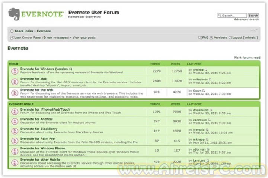The height and width of the screenshot is (178, 268).
Task: Open forum icon for Evernote for Windows Phone
Action: (15, 151)
